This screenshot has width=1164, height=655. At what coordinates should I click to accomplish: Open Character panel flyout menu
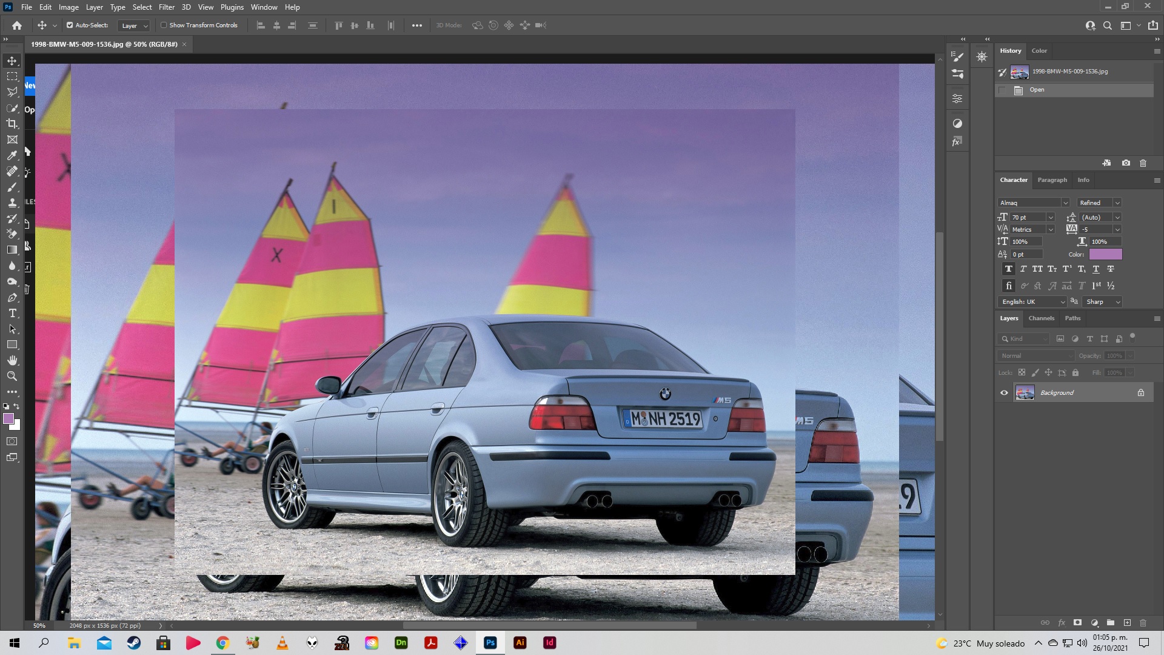[1157, 181]
